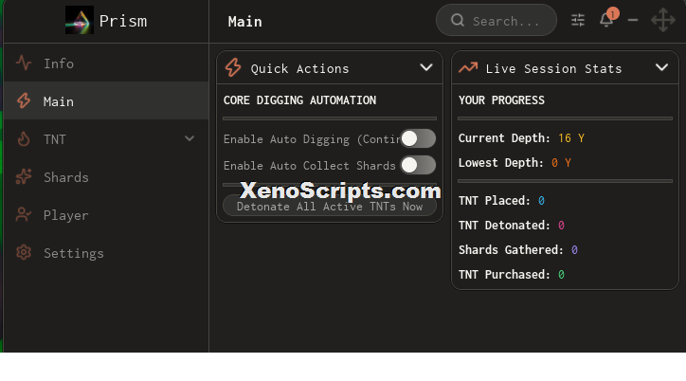Click the Lowest Depth 0 Y value
This screenshot has width=686, height=381.
click(x=561, y=163)
